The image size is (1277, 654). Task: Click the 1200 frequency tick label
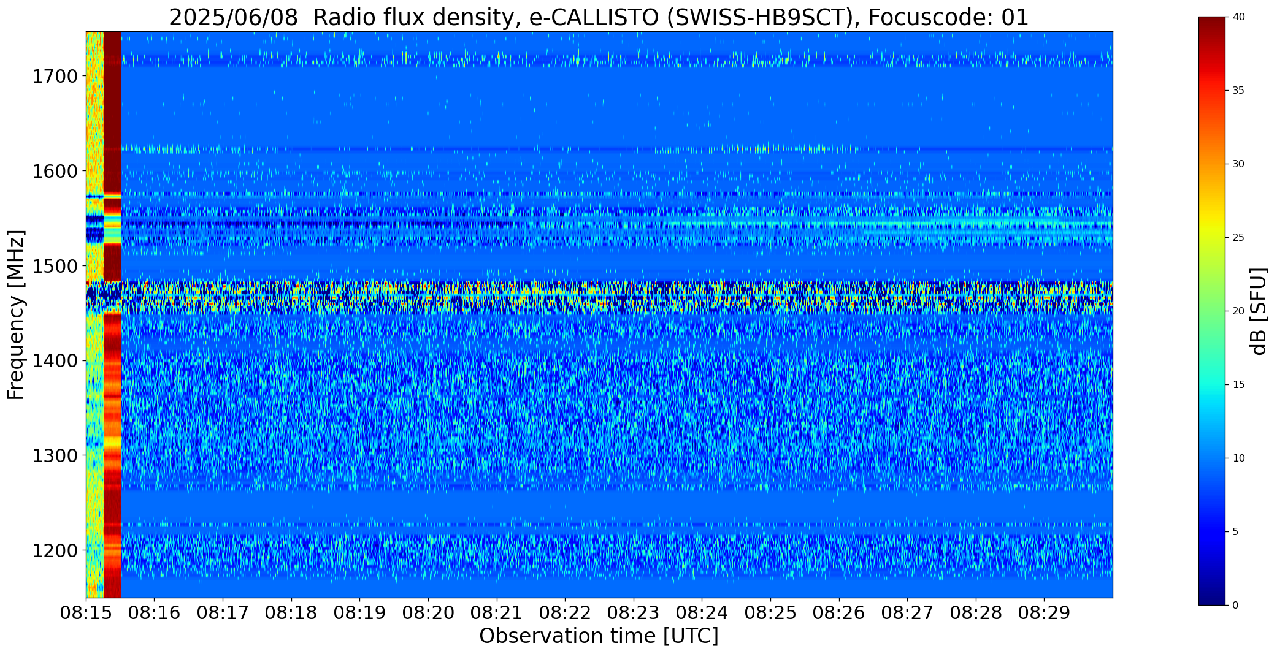55,550
